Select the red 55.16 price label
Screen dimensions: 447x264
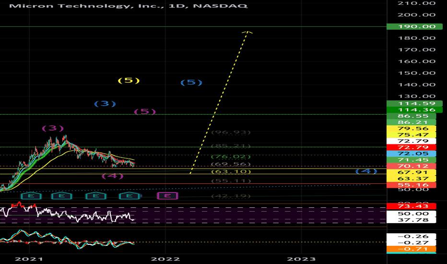(412, 185)
